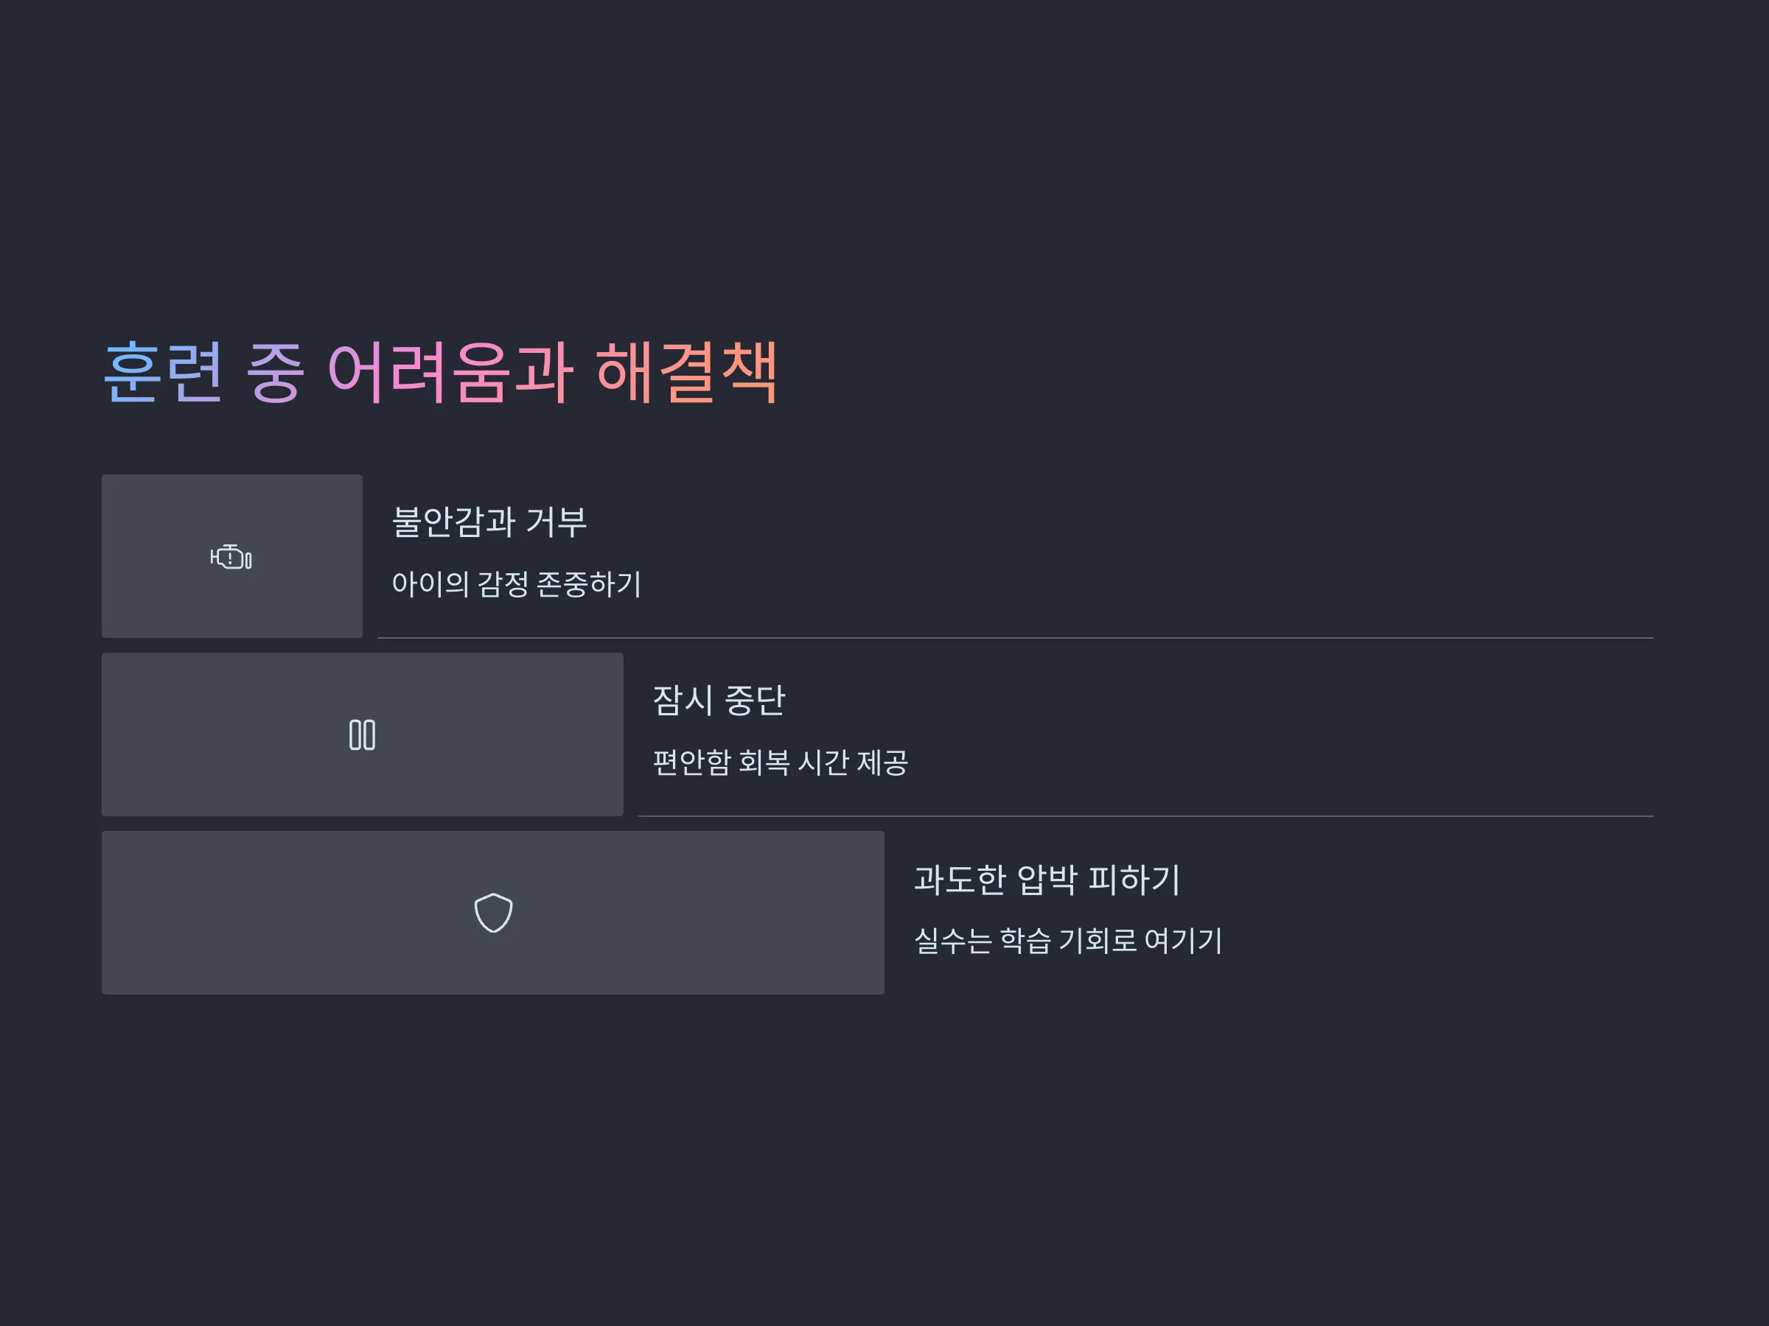Click the heading 불안감과 거부
The width and height of the screenshot is (1769, 1326).
(489, 522)
